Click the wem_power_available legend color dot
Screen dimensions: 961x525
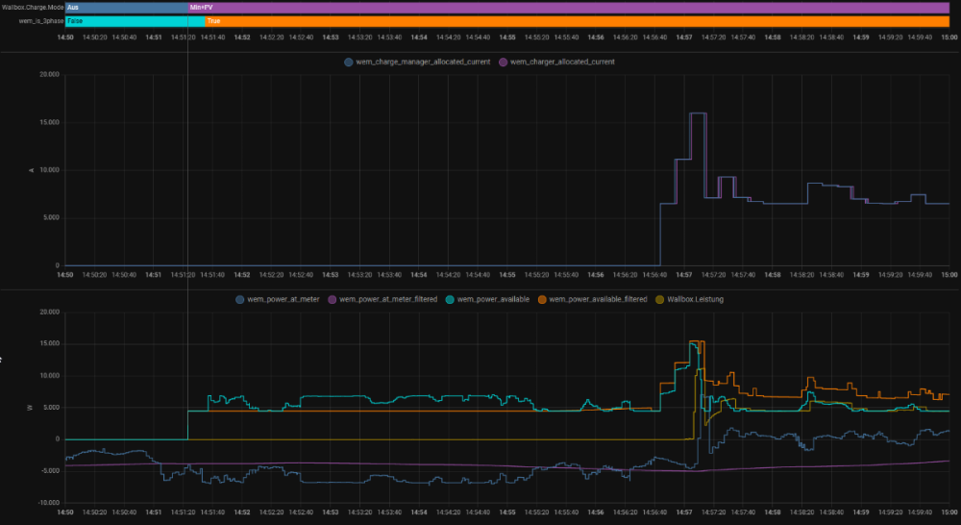point(449,299)
